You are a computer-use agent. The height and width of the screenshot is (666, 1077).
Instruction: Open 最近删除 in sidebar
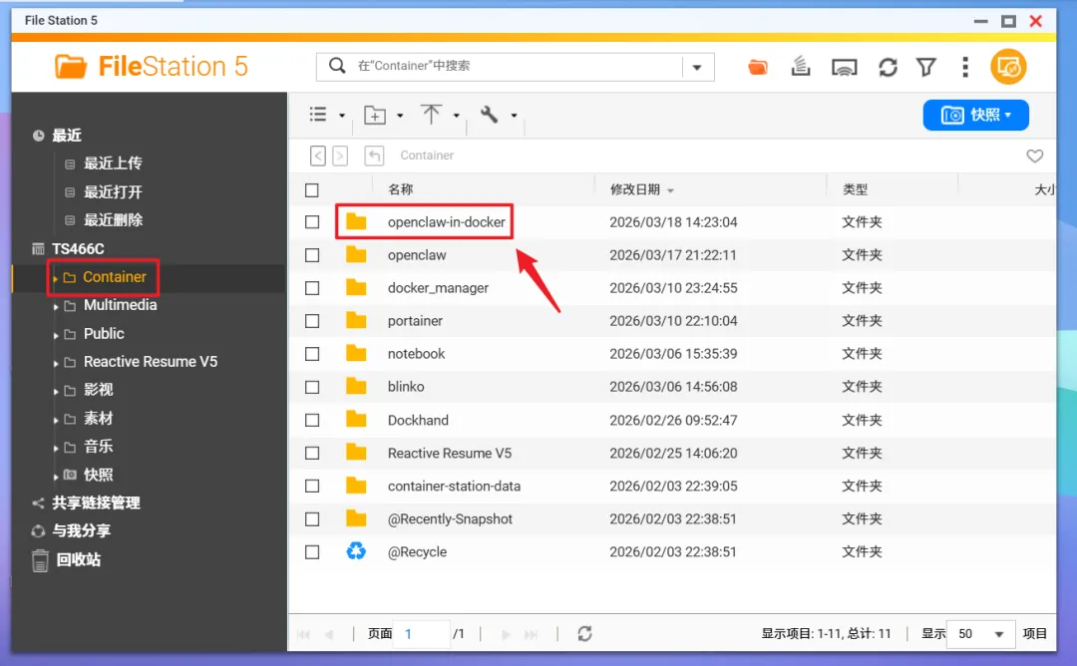click(x=113, y=220)
